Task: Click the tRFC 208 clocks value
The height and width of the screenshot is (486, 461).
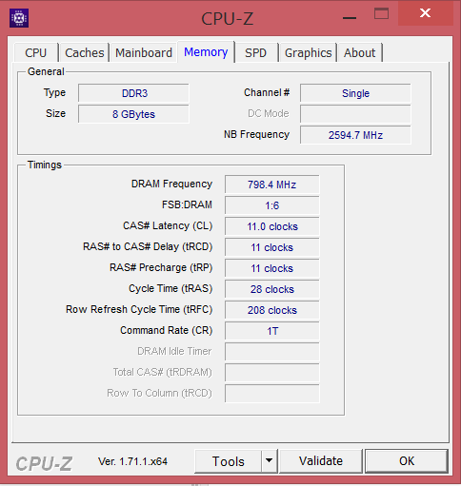Action: tap(272, 310)
